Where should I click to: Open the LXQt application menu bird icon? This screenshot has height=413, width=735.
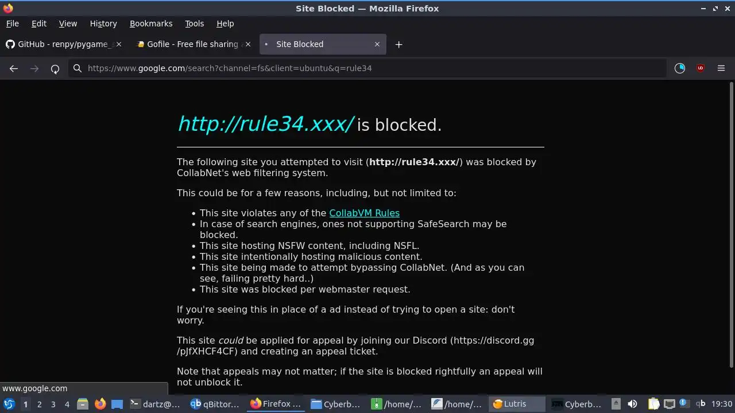pos(9,404)
